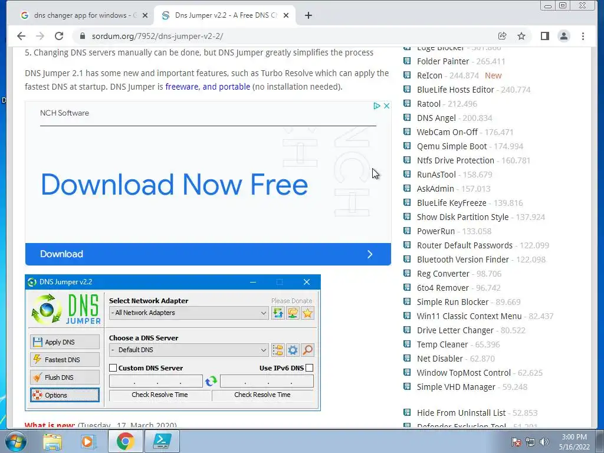Click the Options button

tap(64, 395)
